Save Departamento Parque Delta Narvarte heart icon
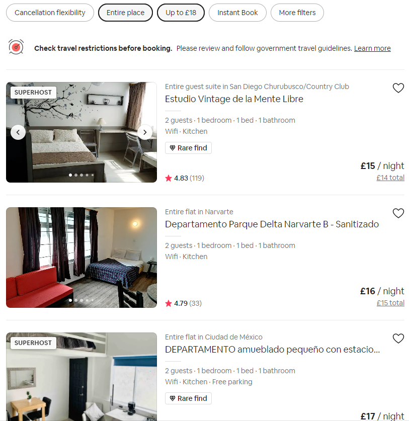This screenshot has width=409, height=421. [398, 213]
